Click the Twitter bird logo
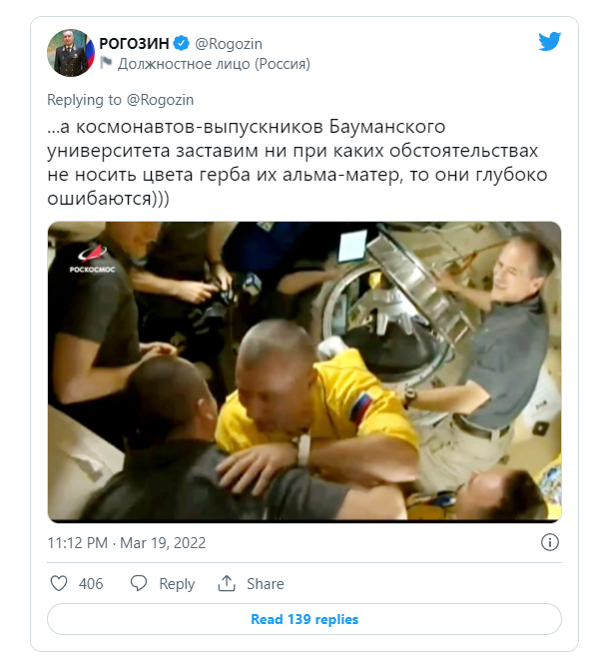 [x=550, y=41]
